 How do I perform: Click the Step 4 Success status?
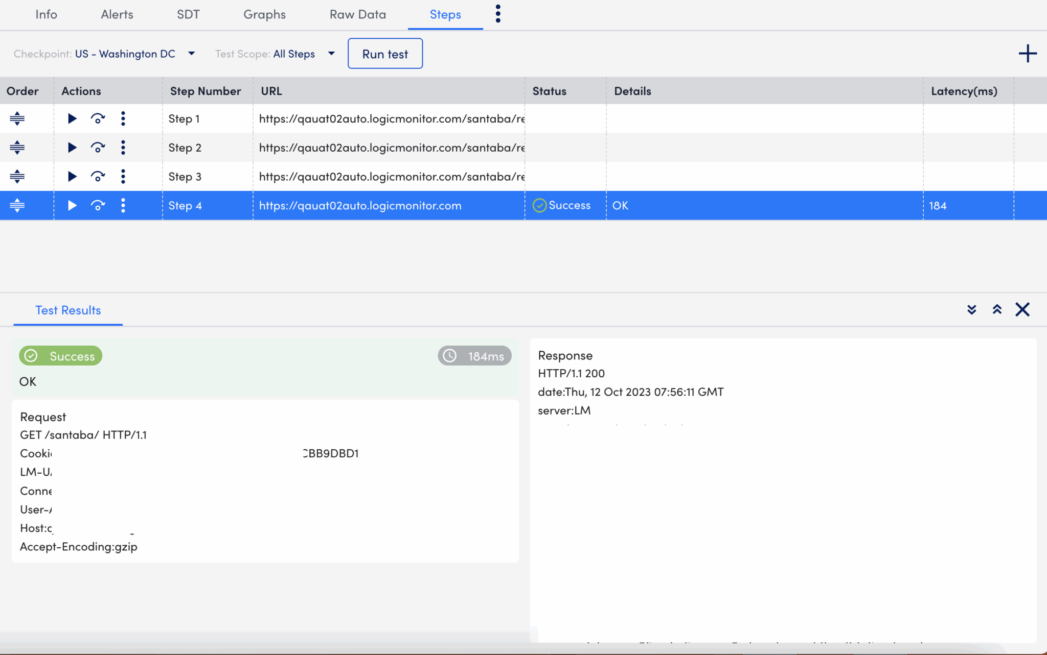click(x=561, y=205)
